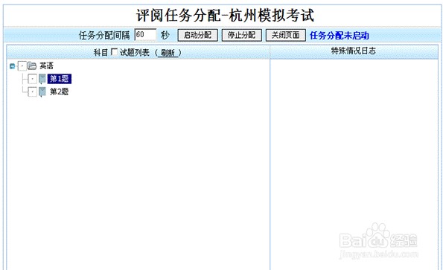
Task: Toggle the 科目 checkbox in the header
Action: point(114,52)
